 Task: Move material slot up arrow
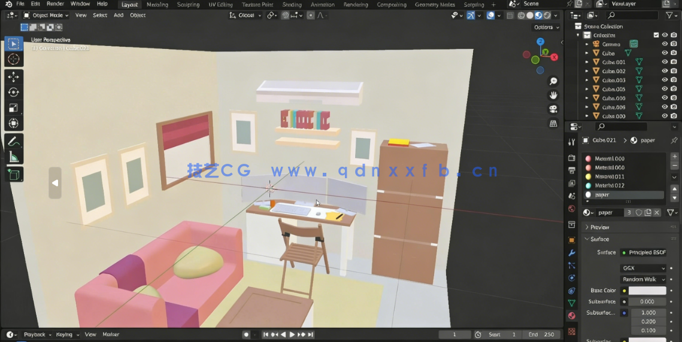pyautogui.click(x=675, y=188)
